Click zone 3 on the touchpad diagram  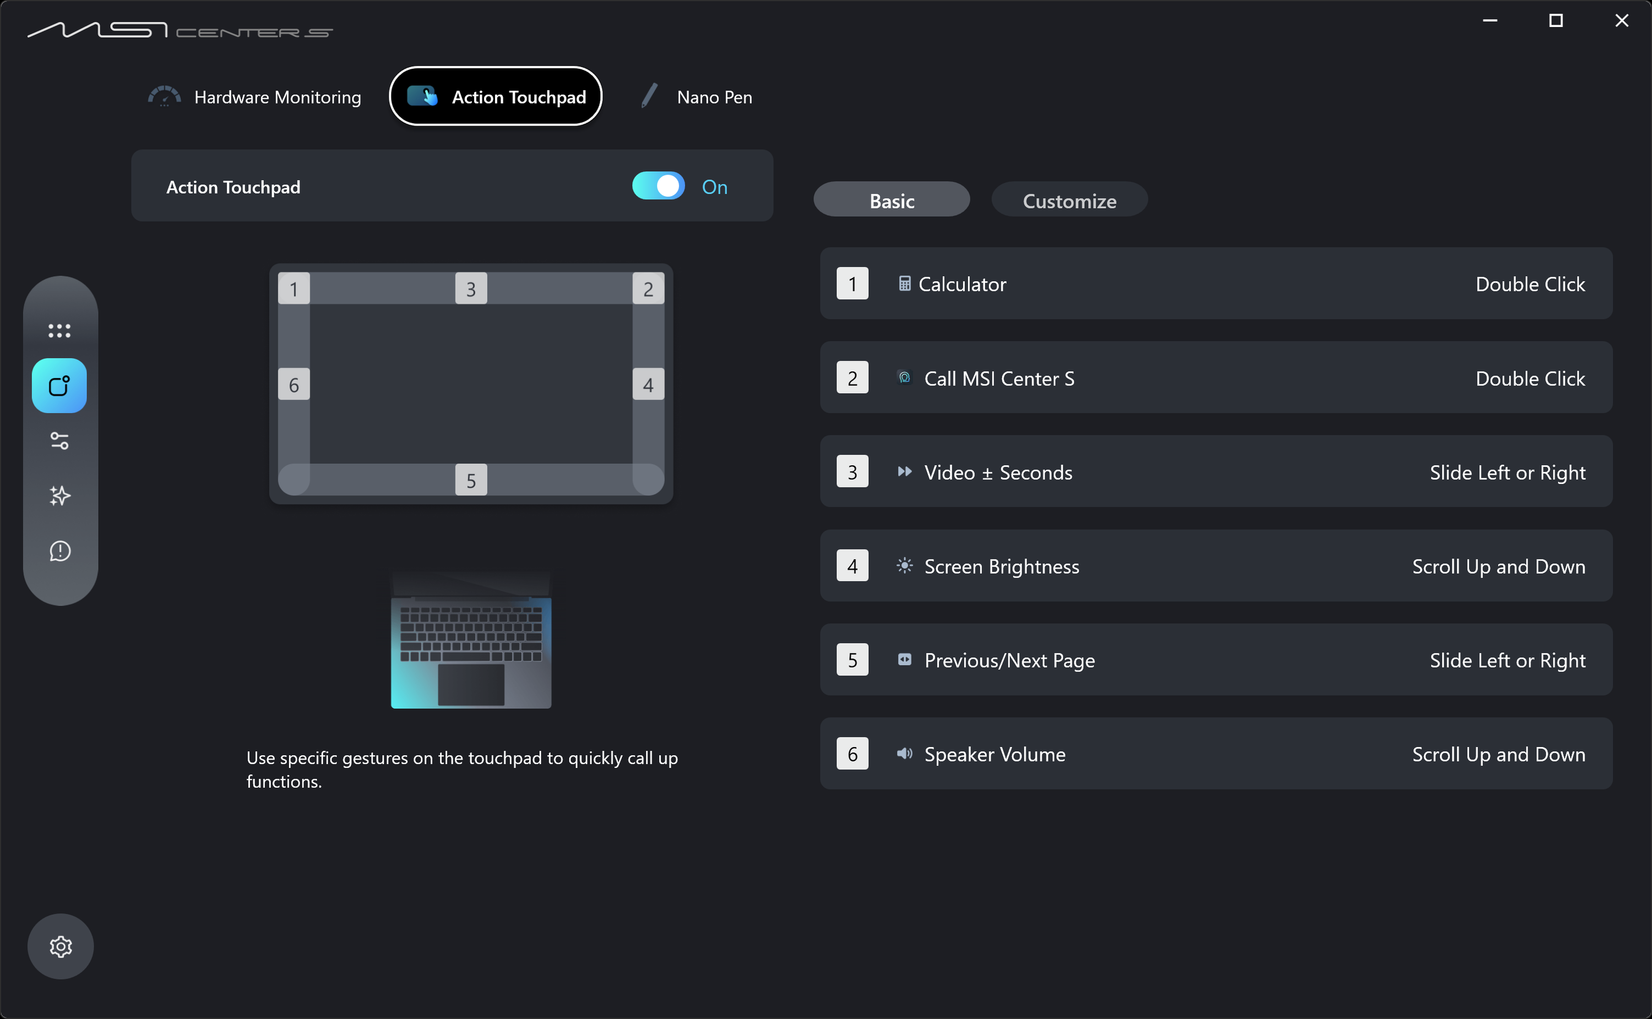pyautogui.click(x=470, y=289)
